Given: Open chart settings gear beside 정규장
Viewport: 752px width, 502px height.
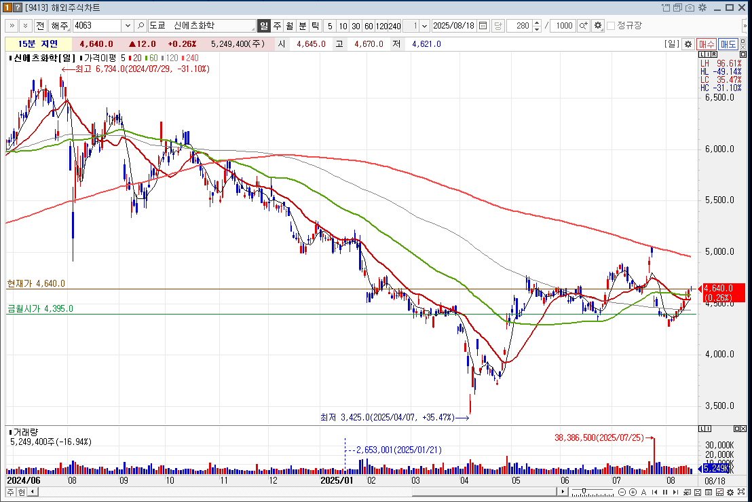Looking at the screenshot, I should click(597, 26).
